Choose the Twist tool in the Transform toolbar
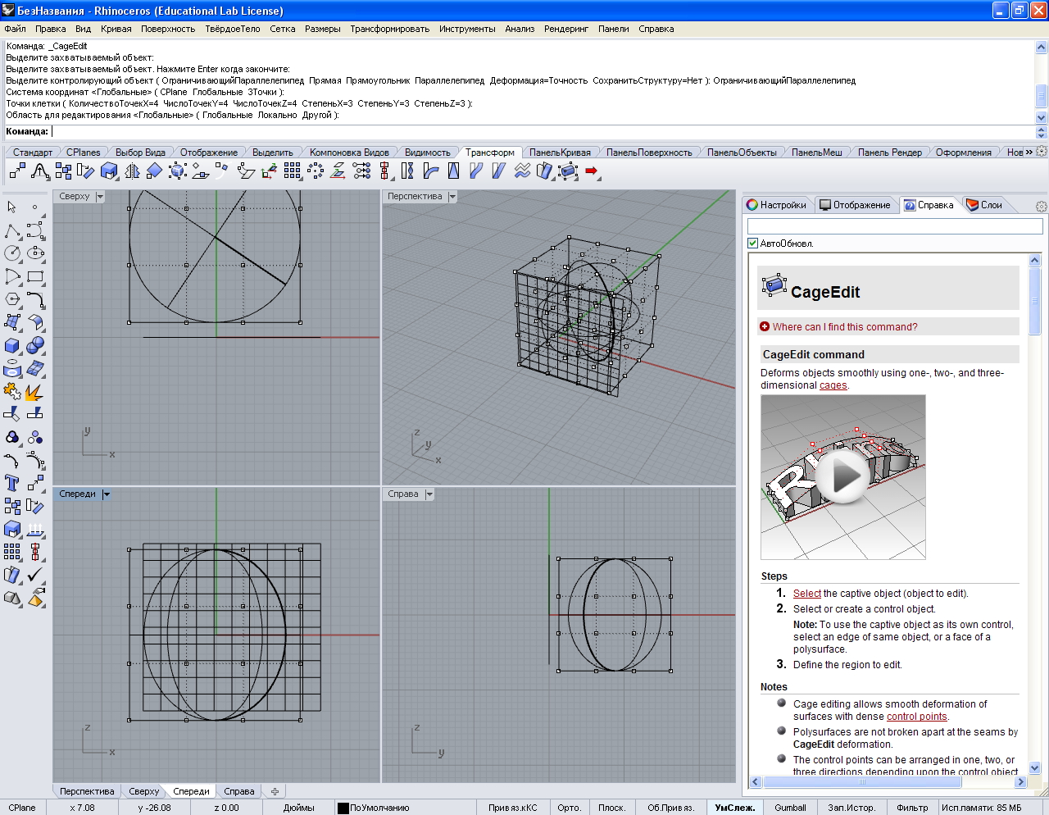 [x=407, y=171]
